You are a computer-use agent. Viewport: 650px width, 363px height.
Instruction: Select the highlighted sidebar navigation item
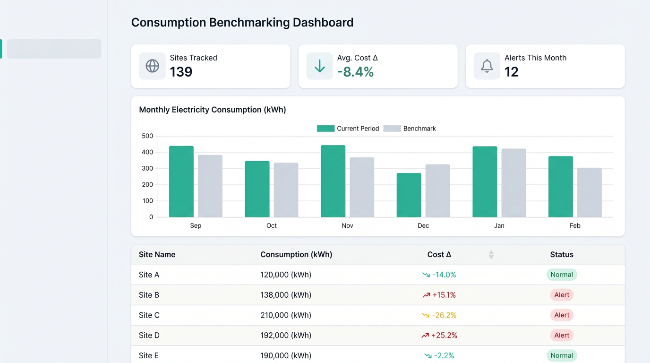pos(53,49)
